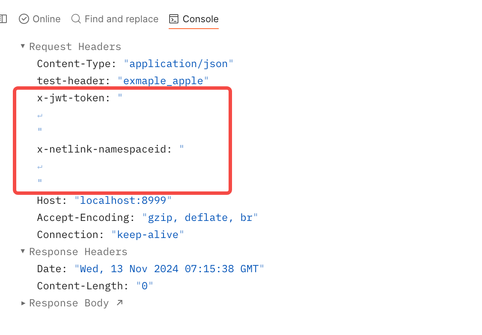Open Find and replace

pyautogui.click(x=121, y=19)
